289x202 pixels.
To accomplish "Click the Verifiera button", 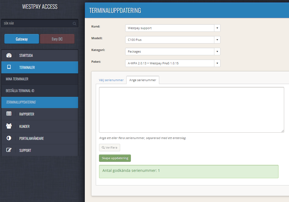I will pos(109,148).
